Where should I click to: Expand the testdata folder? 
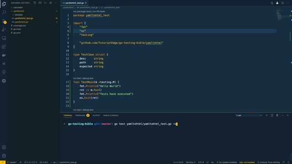[19, 15]
